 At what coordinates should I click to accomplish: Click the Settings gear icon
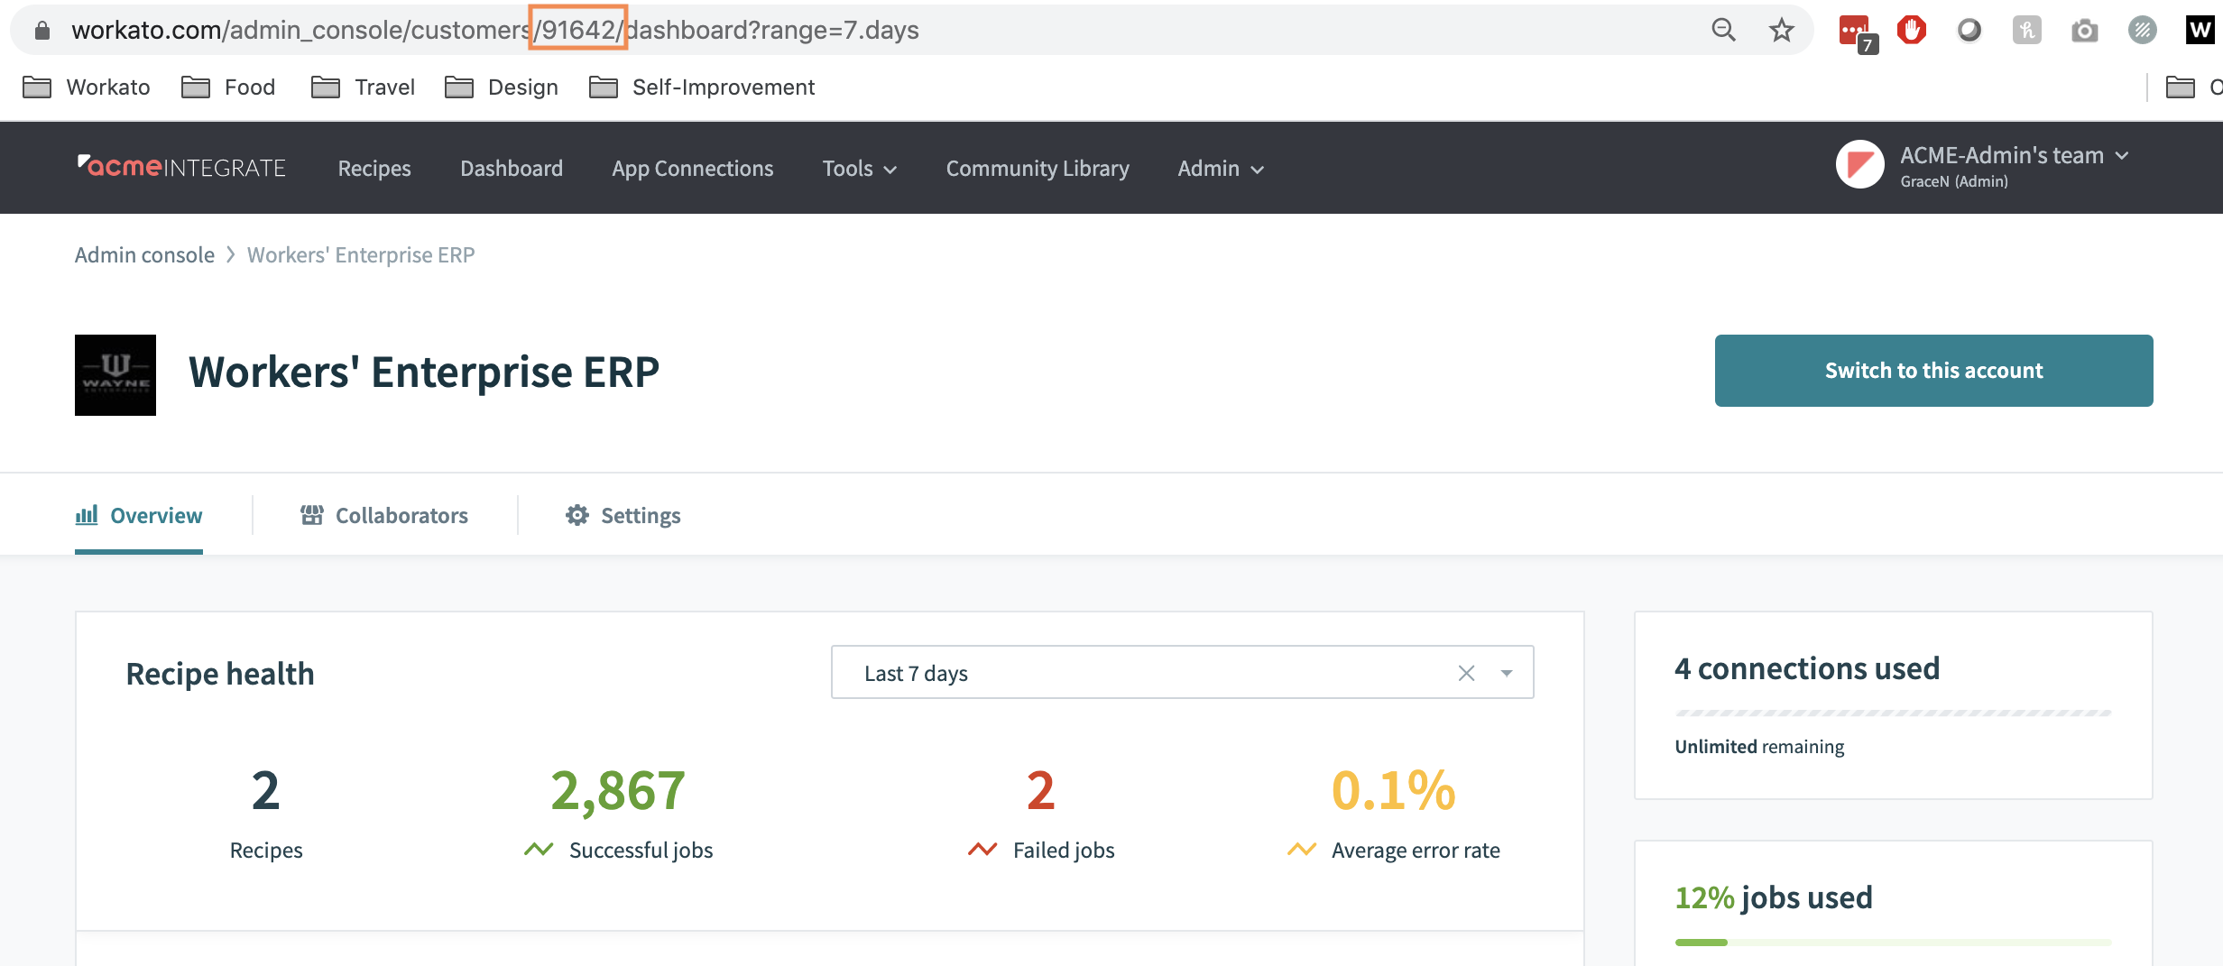coord(578,514)
